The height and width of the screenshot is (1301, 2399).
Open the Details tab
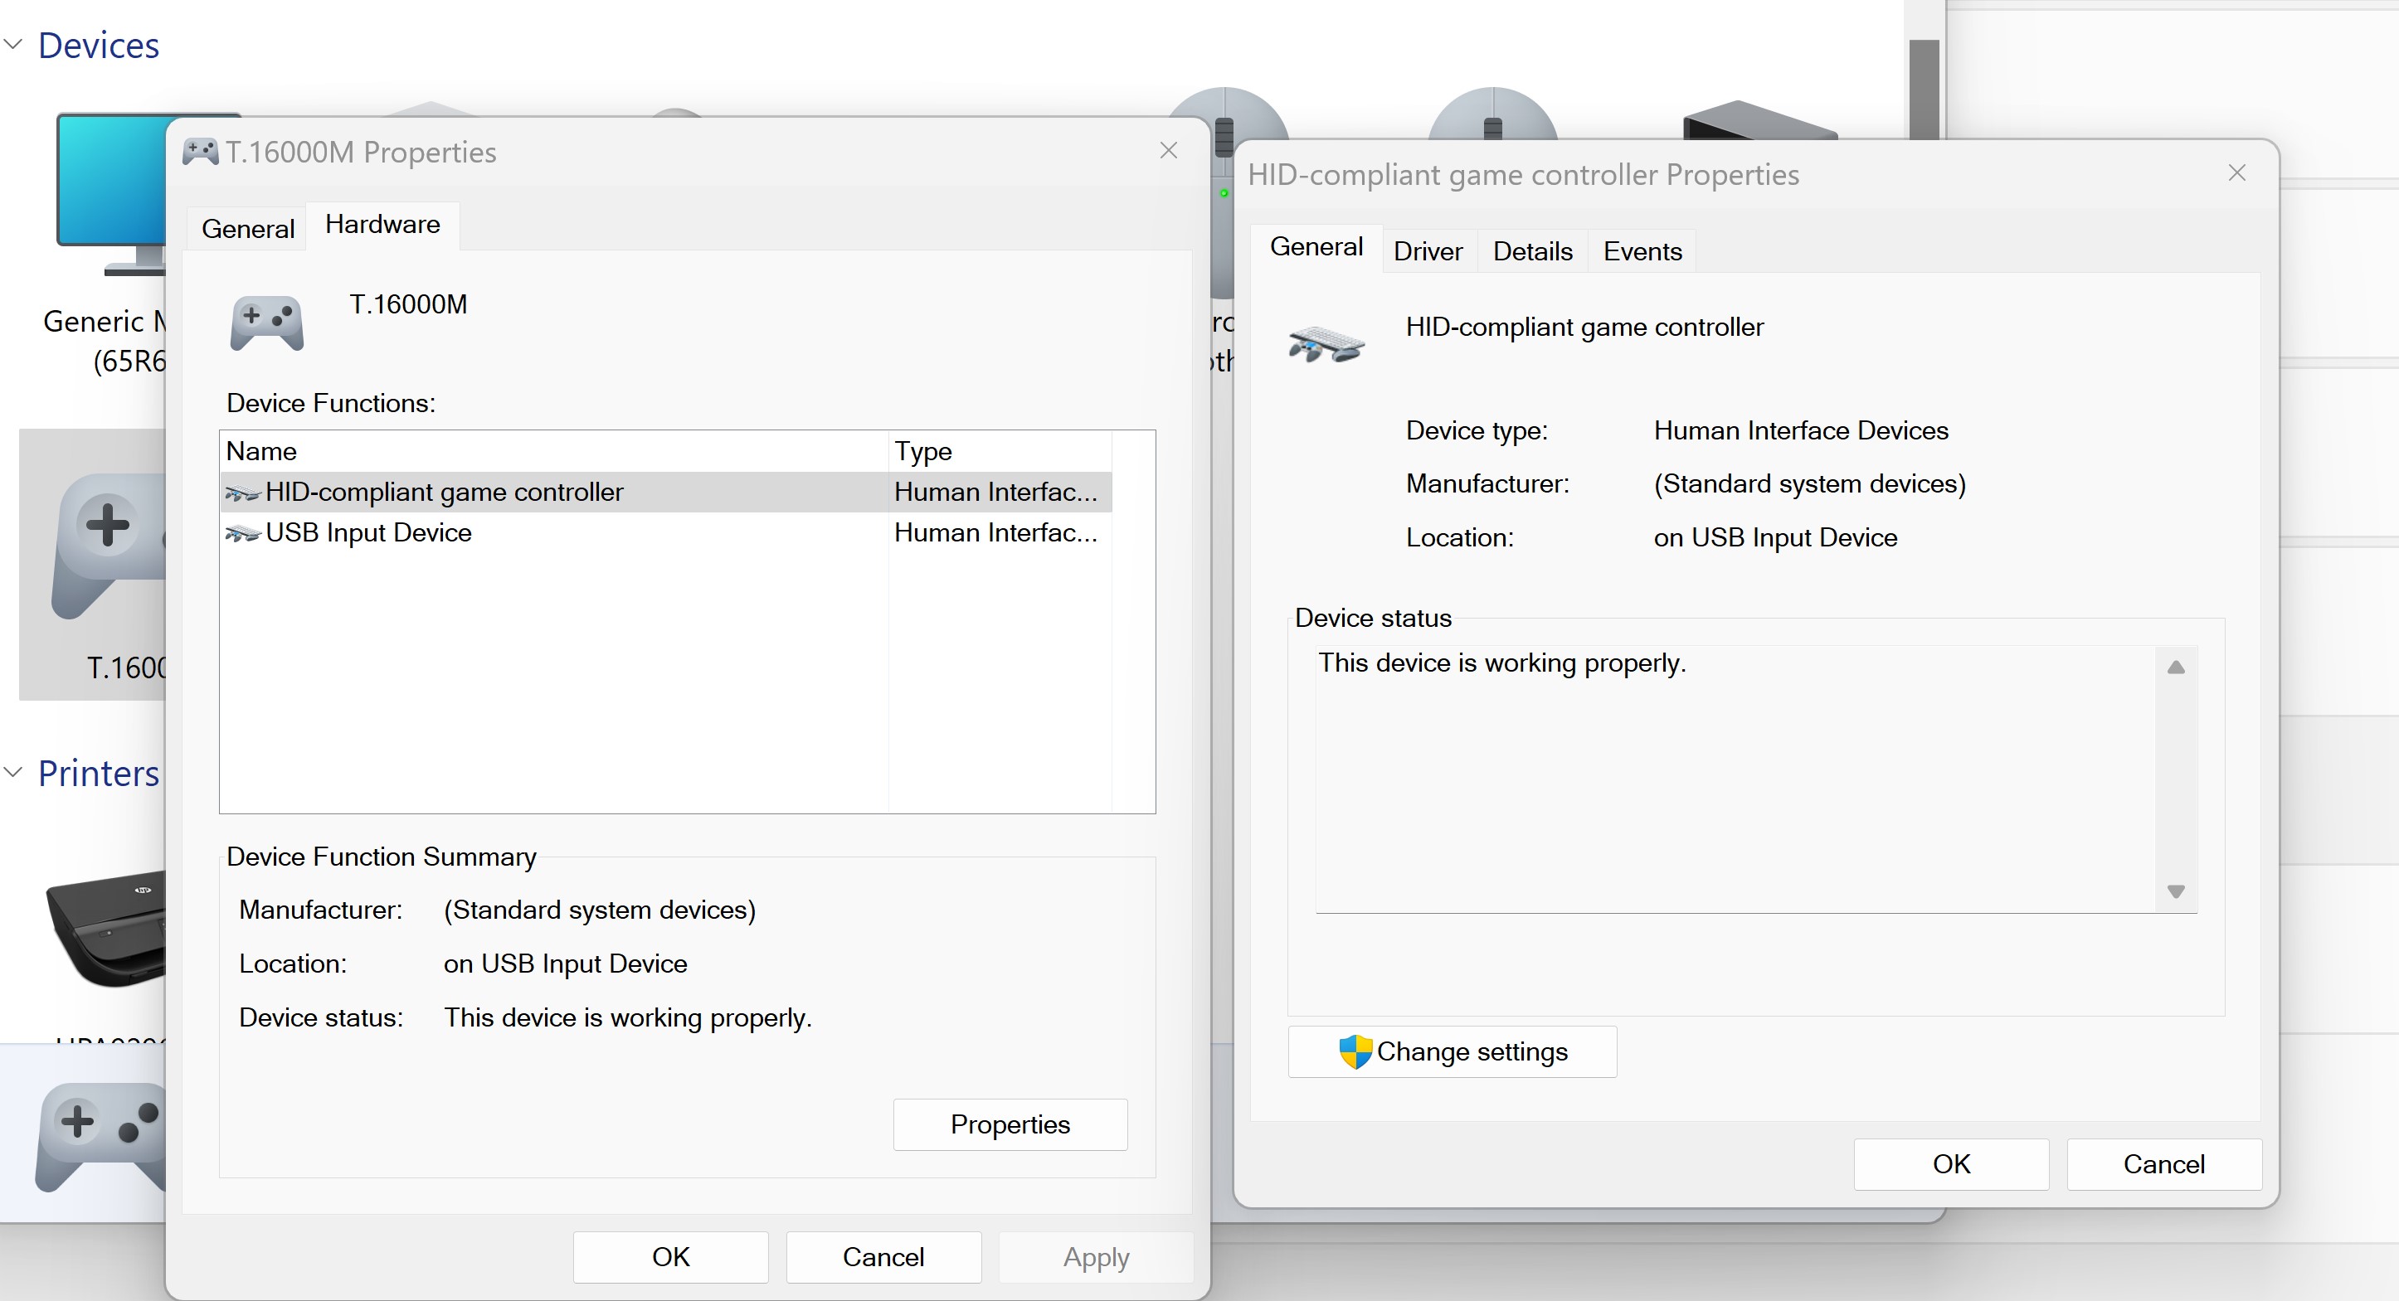tap(1532, 251)
